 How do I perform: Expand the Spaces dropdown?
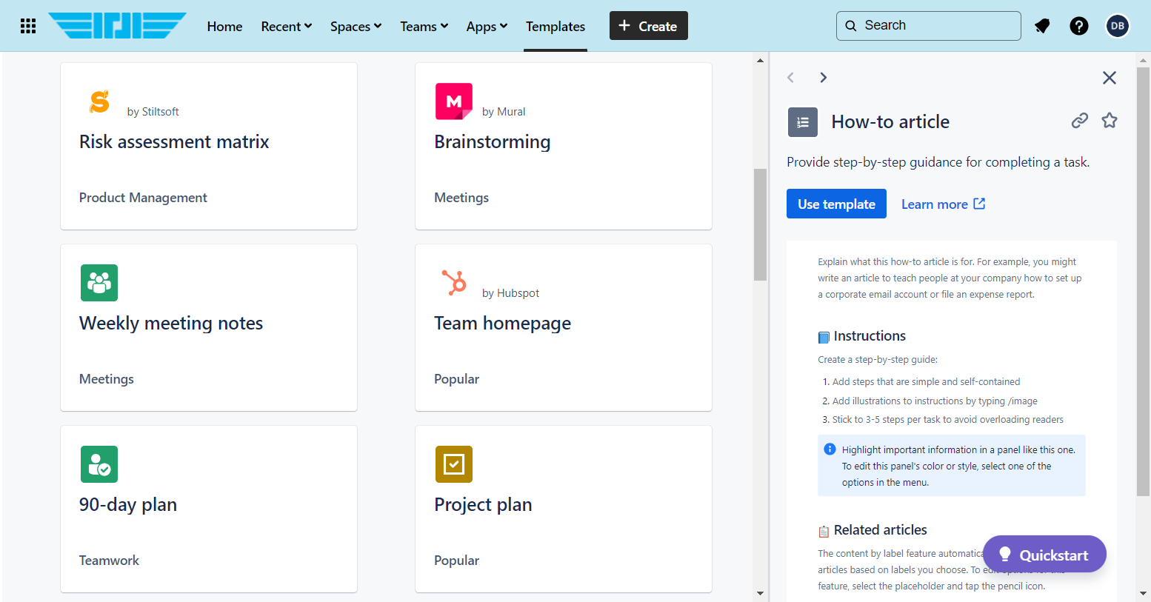pos(356,26)
